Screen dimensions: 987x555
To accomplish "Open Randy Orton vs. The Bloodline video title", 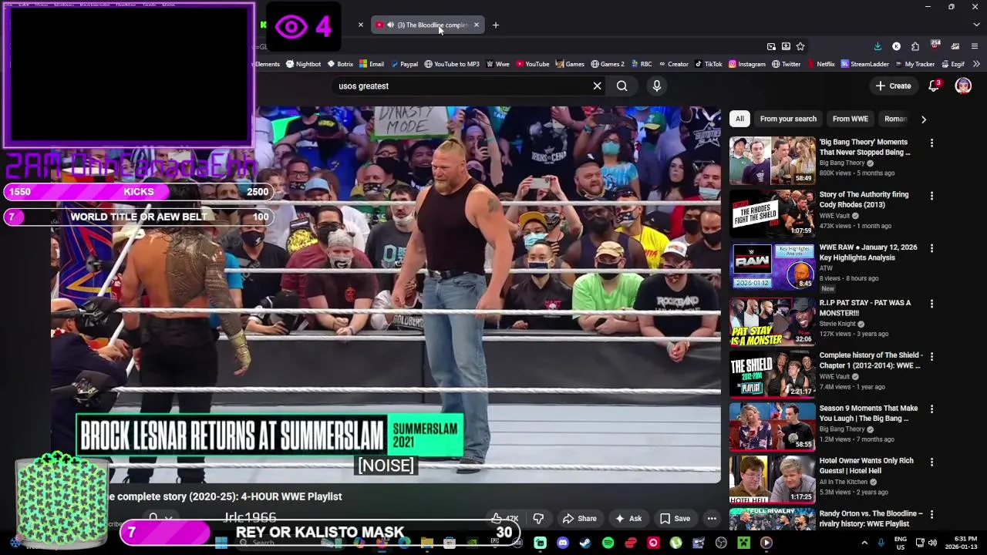I will click(871, 519).
